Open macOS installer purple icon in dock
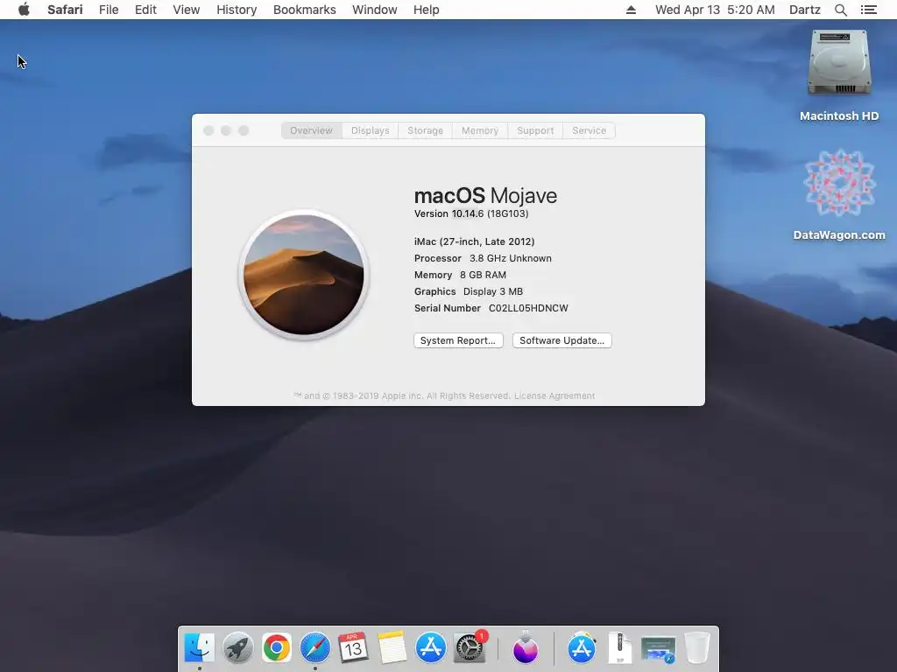897x672 pixels. 526,647
